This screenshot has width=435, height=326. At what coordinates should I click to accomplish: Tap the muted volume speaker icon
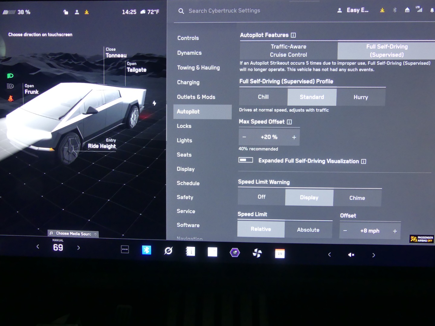coord(351,255)
